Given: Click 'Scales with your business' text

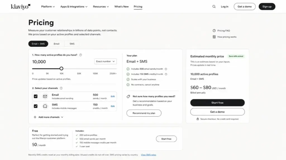Looking at the screenshot, I should [x=144, y=79].
